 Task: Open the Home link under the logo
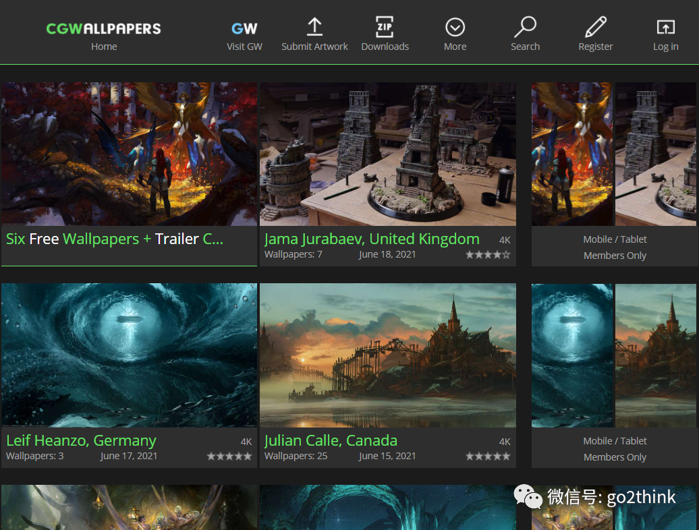(104, 47)
